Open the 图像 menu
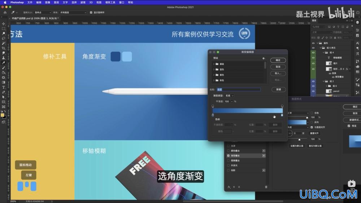361x203 pixels. tap(47, 2)
